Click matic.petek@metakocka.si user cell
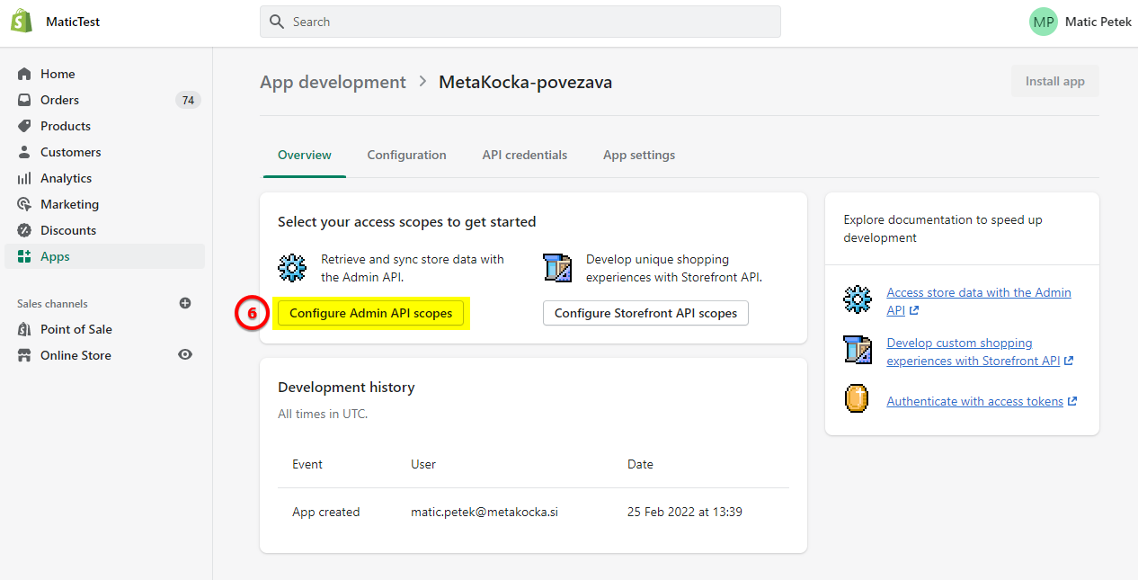Image resolution: width=1138 pixels, height=580 pixels. coord(485,512)
